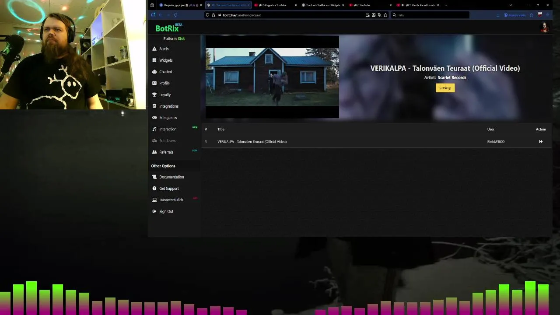Open the picture-in-picture icon in address bar
The height and width of the screenshot is (315, 560).
pyautogui.click(x=367, y=15)
